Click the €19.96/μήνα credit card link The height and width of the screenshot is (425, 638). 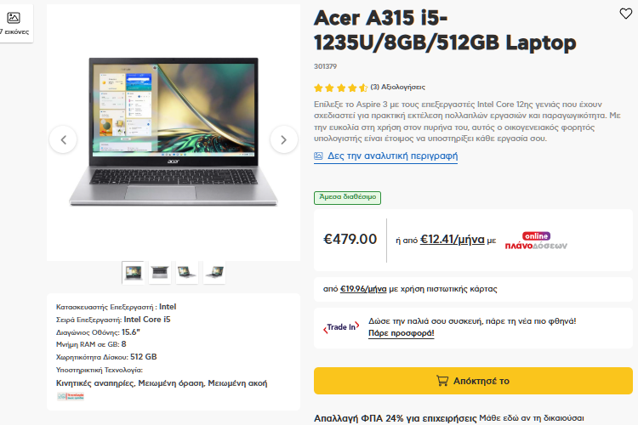(363, 289)
